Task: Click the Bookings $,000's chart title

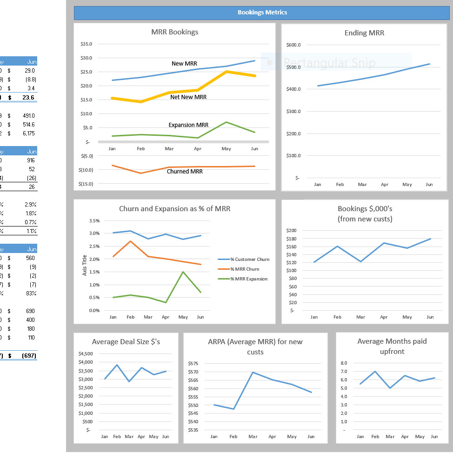Action: (365, 213)
